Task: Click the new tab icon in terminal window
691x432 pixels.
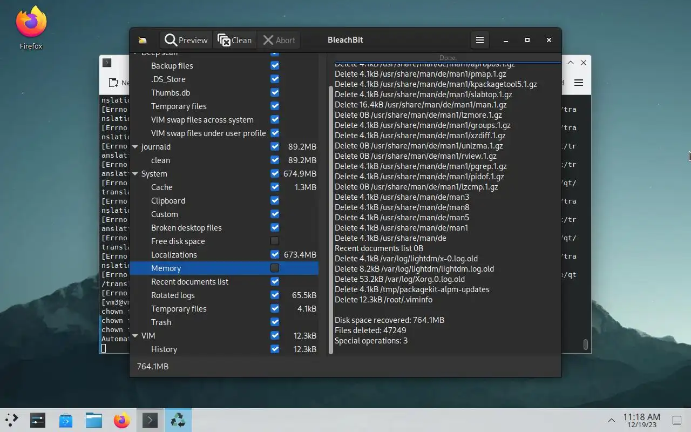Action: [x=113, y=83]
